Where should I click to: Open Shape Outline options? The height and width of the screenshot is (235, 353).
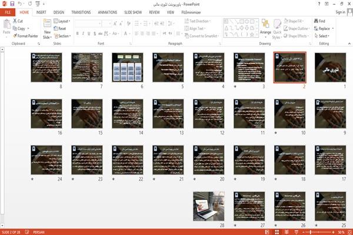coord(297,28)
